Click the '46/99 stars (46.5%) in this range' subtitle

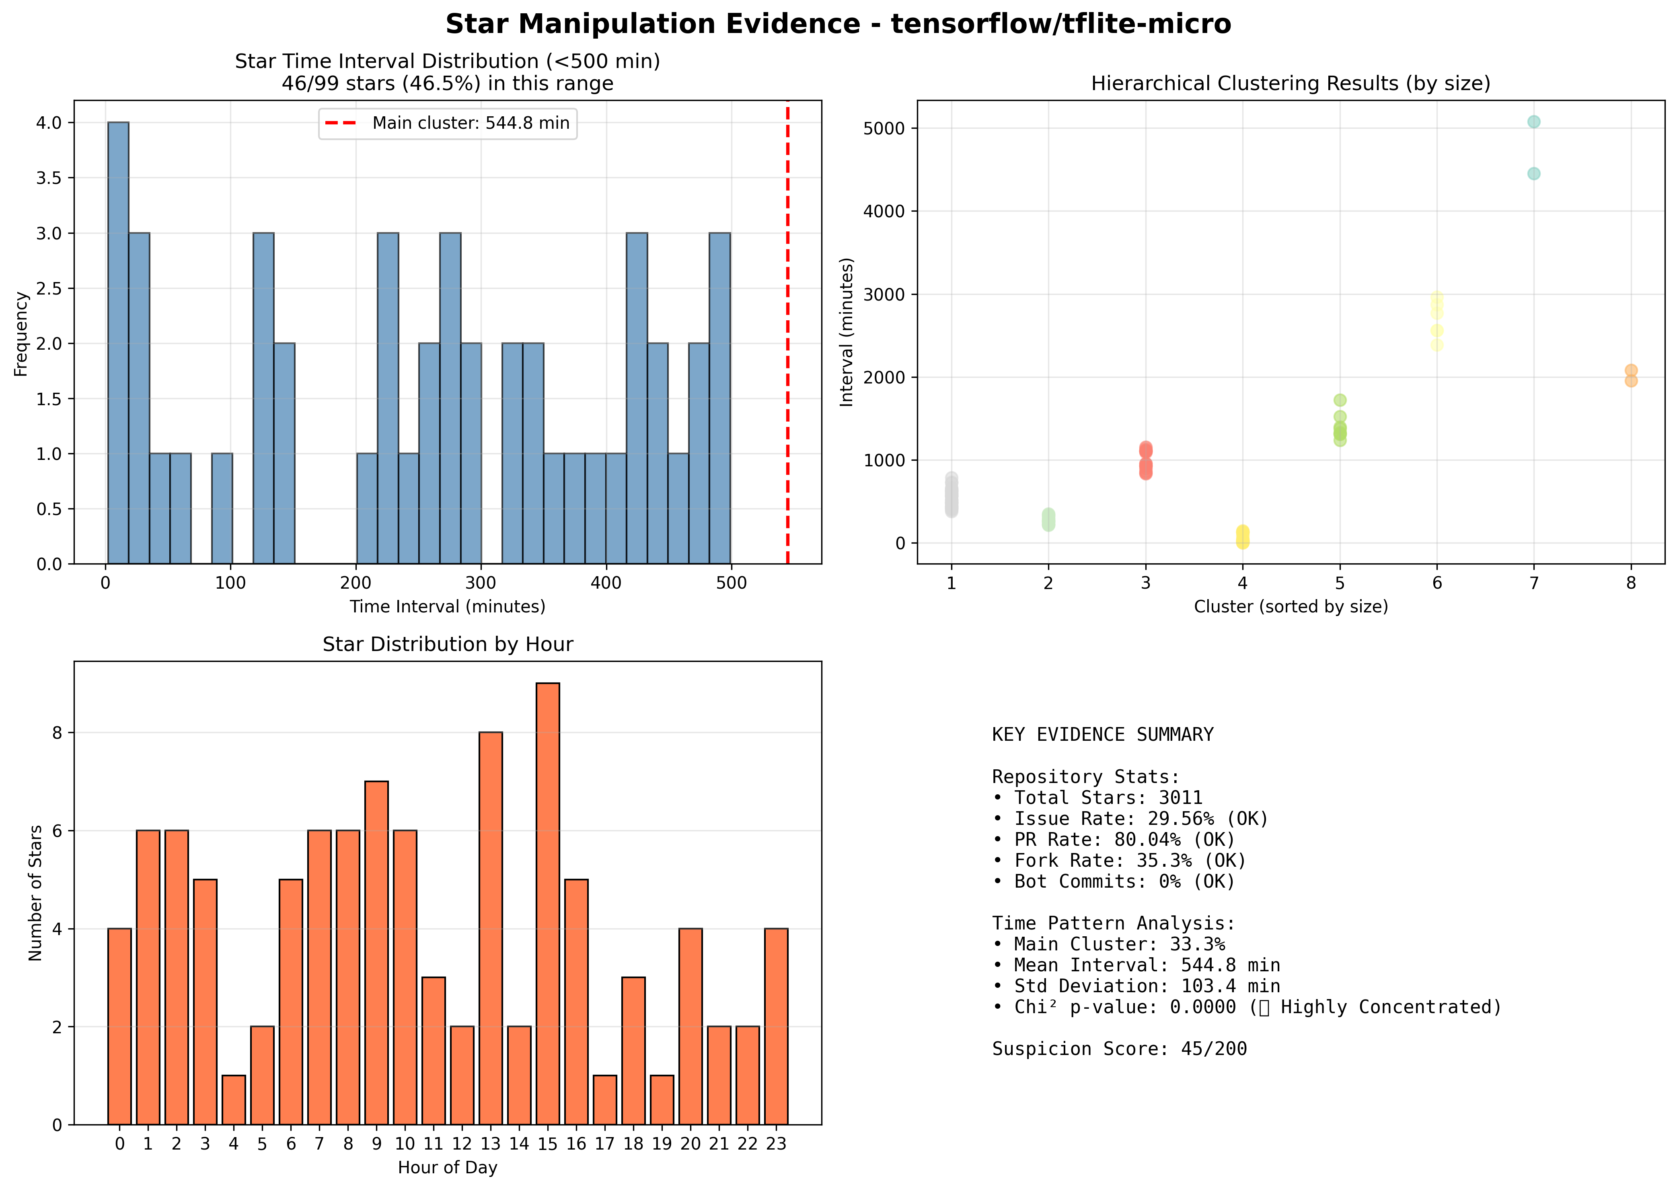pos(447,83)
